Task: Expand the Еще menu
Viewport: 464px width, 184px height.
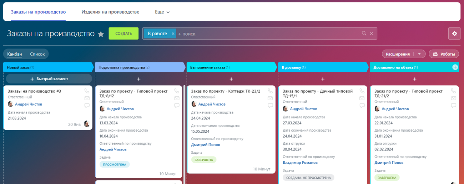Action: click(162, 12)
